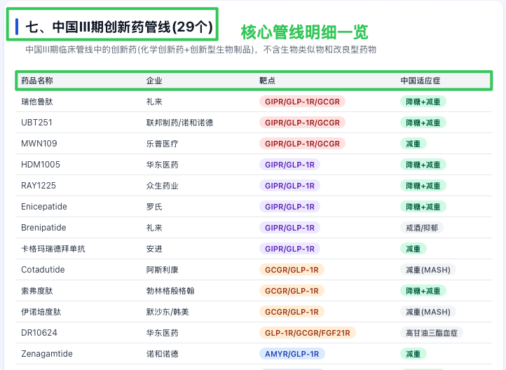The image size is (506, 370).
Task: Click the GIPR/GLP-1R/GCGR tag for MWN109
Action: tap(302, 144)
